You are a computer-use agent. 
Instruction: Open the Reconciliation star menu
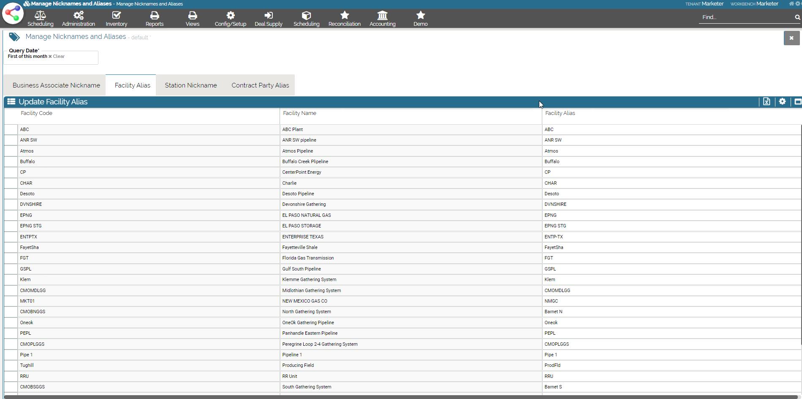pos(344,19)
